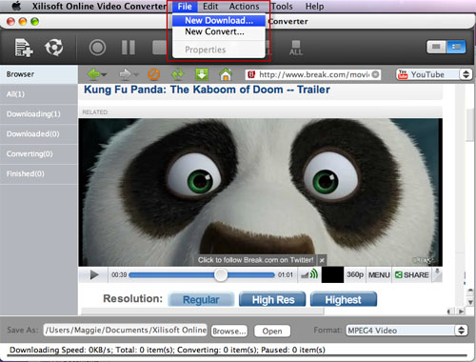Choose New Download... from File menu
Screen dimensions: 476x362
(219, 21)
